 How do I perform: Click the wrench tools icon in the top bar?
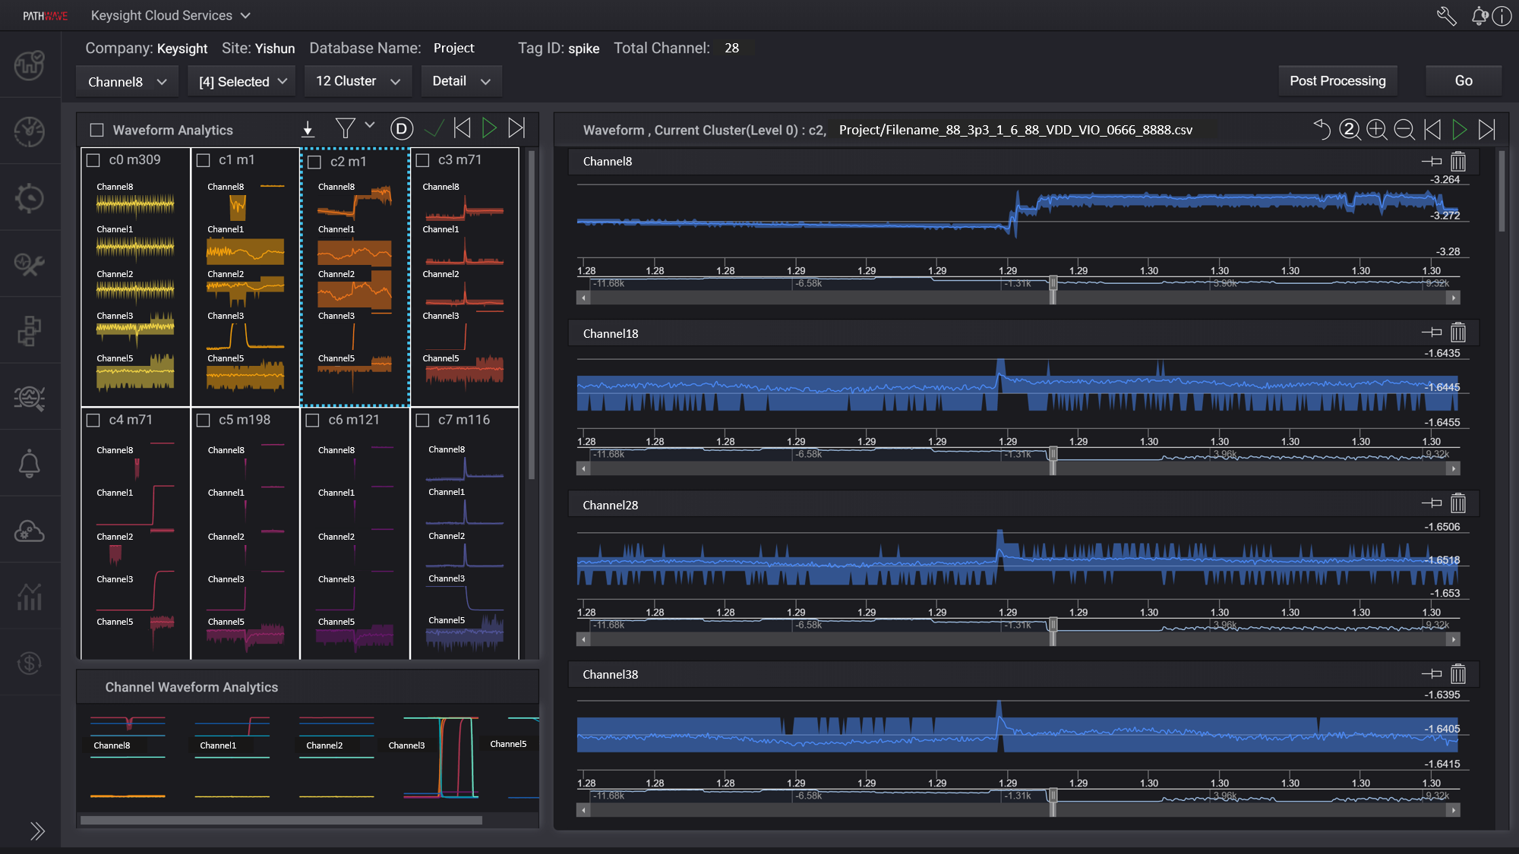point(1446,15)
